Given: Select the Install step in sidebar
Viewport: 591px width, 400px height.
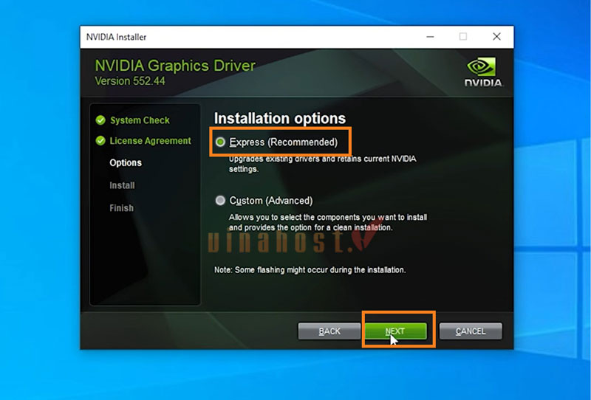Looking at the screenshot, I should coord(122,185).
